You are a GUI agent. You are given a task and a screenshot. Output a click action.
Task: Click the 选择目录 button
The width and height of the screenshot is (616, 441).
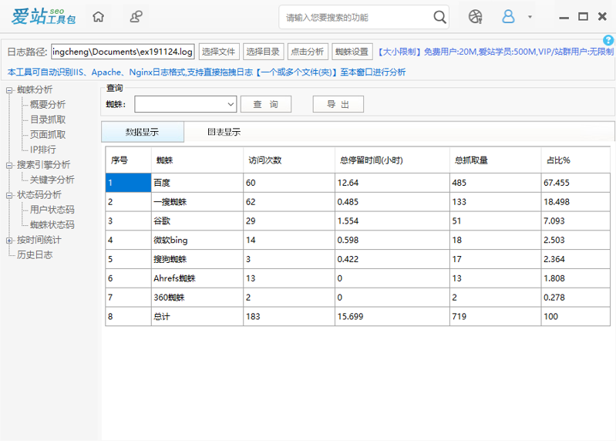263,52
